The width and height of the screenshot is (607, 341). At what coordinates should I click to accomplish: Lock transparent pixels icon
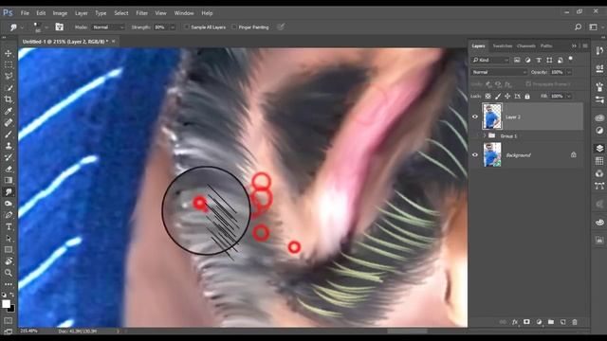[487, 97]
